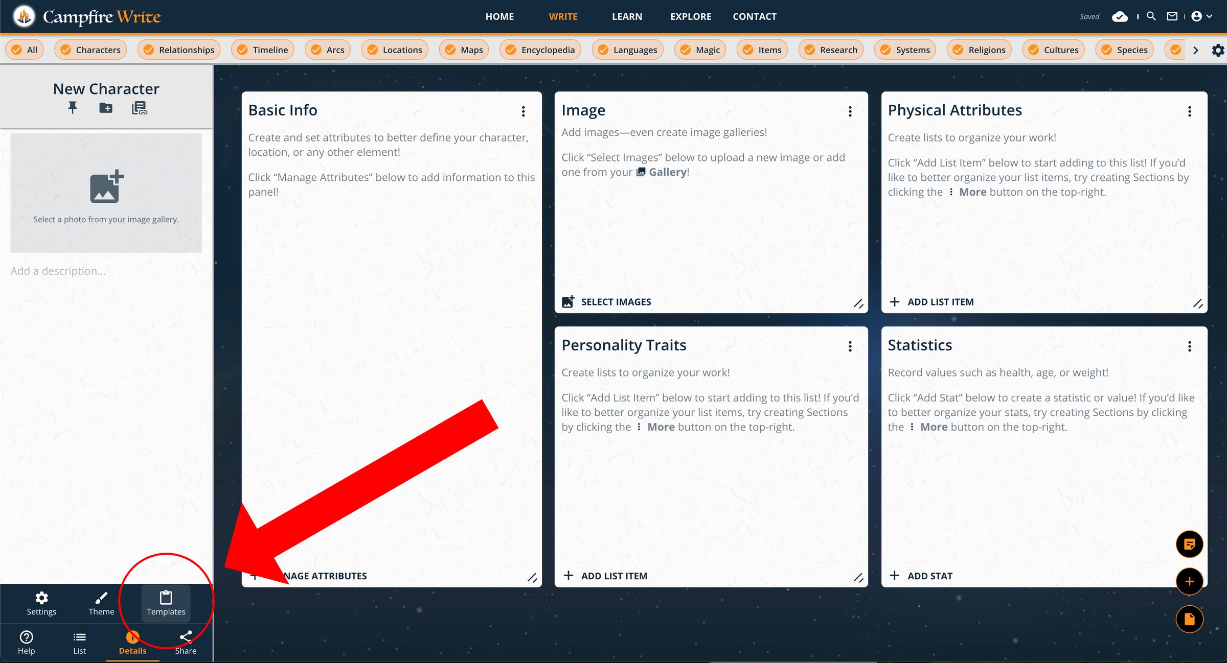This screenshot has width=1227, height=663.
Task: Open the cloud sync status icon
Action: 1120,16
